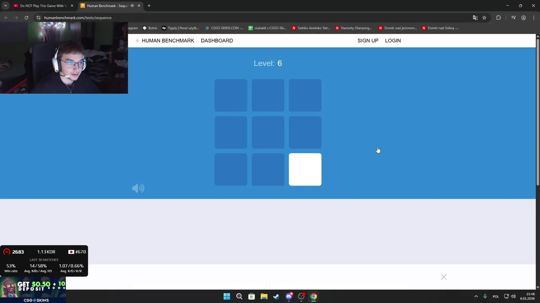
Task: Open the Google Translate page icon
Action: pyautogui.click(x=475, y=18)
